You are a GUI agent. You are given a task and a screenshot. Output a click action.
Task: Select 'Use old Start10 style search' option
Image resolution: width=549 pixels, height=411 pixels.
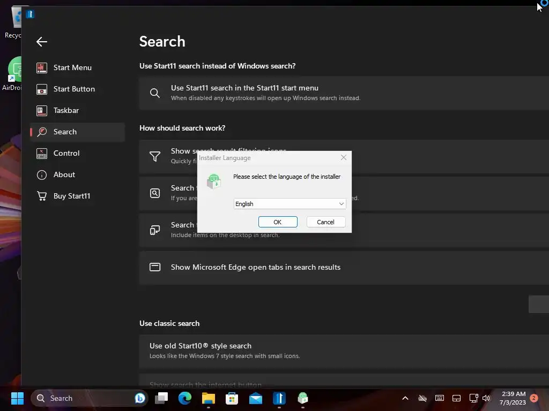(x=344, y=351)
